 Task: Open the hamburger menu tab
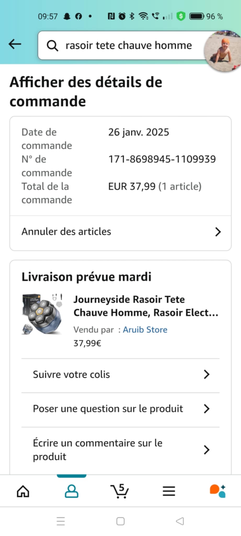169,491
